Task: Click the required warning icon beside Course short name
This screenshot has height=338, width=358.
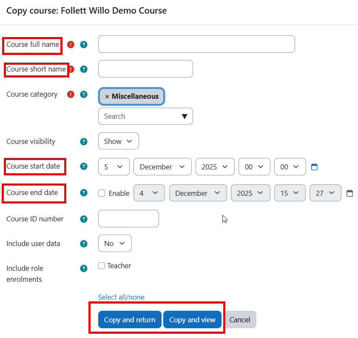Action: 71,69
